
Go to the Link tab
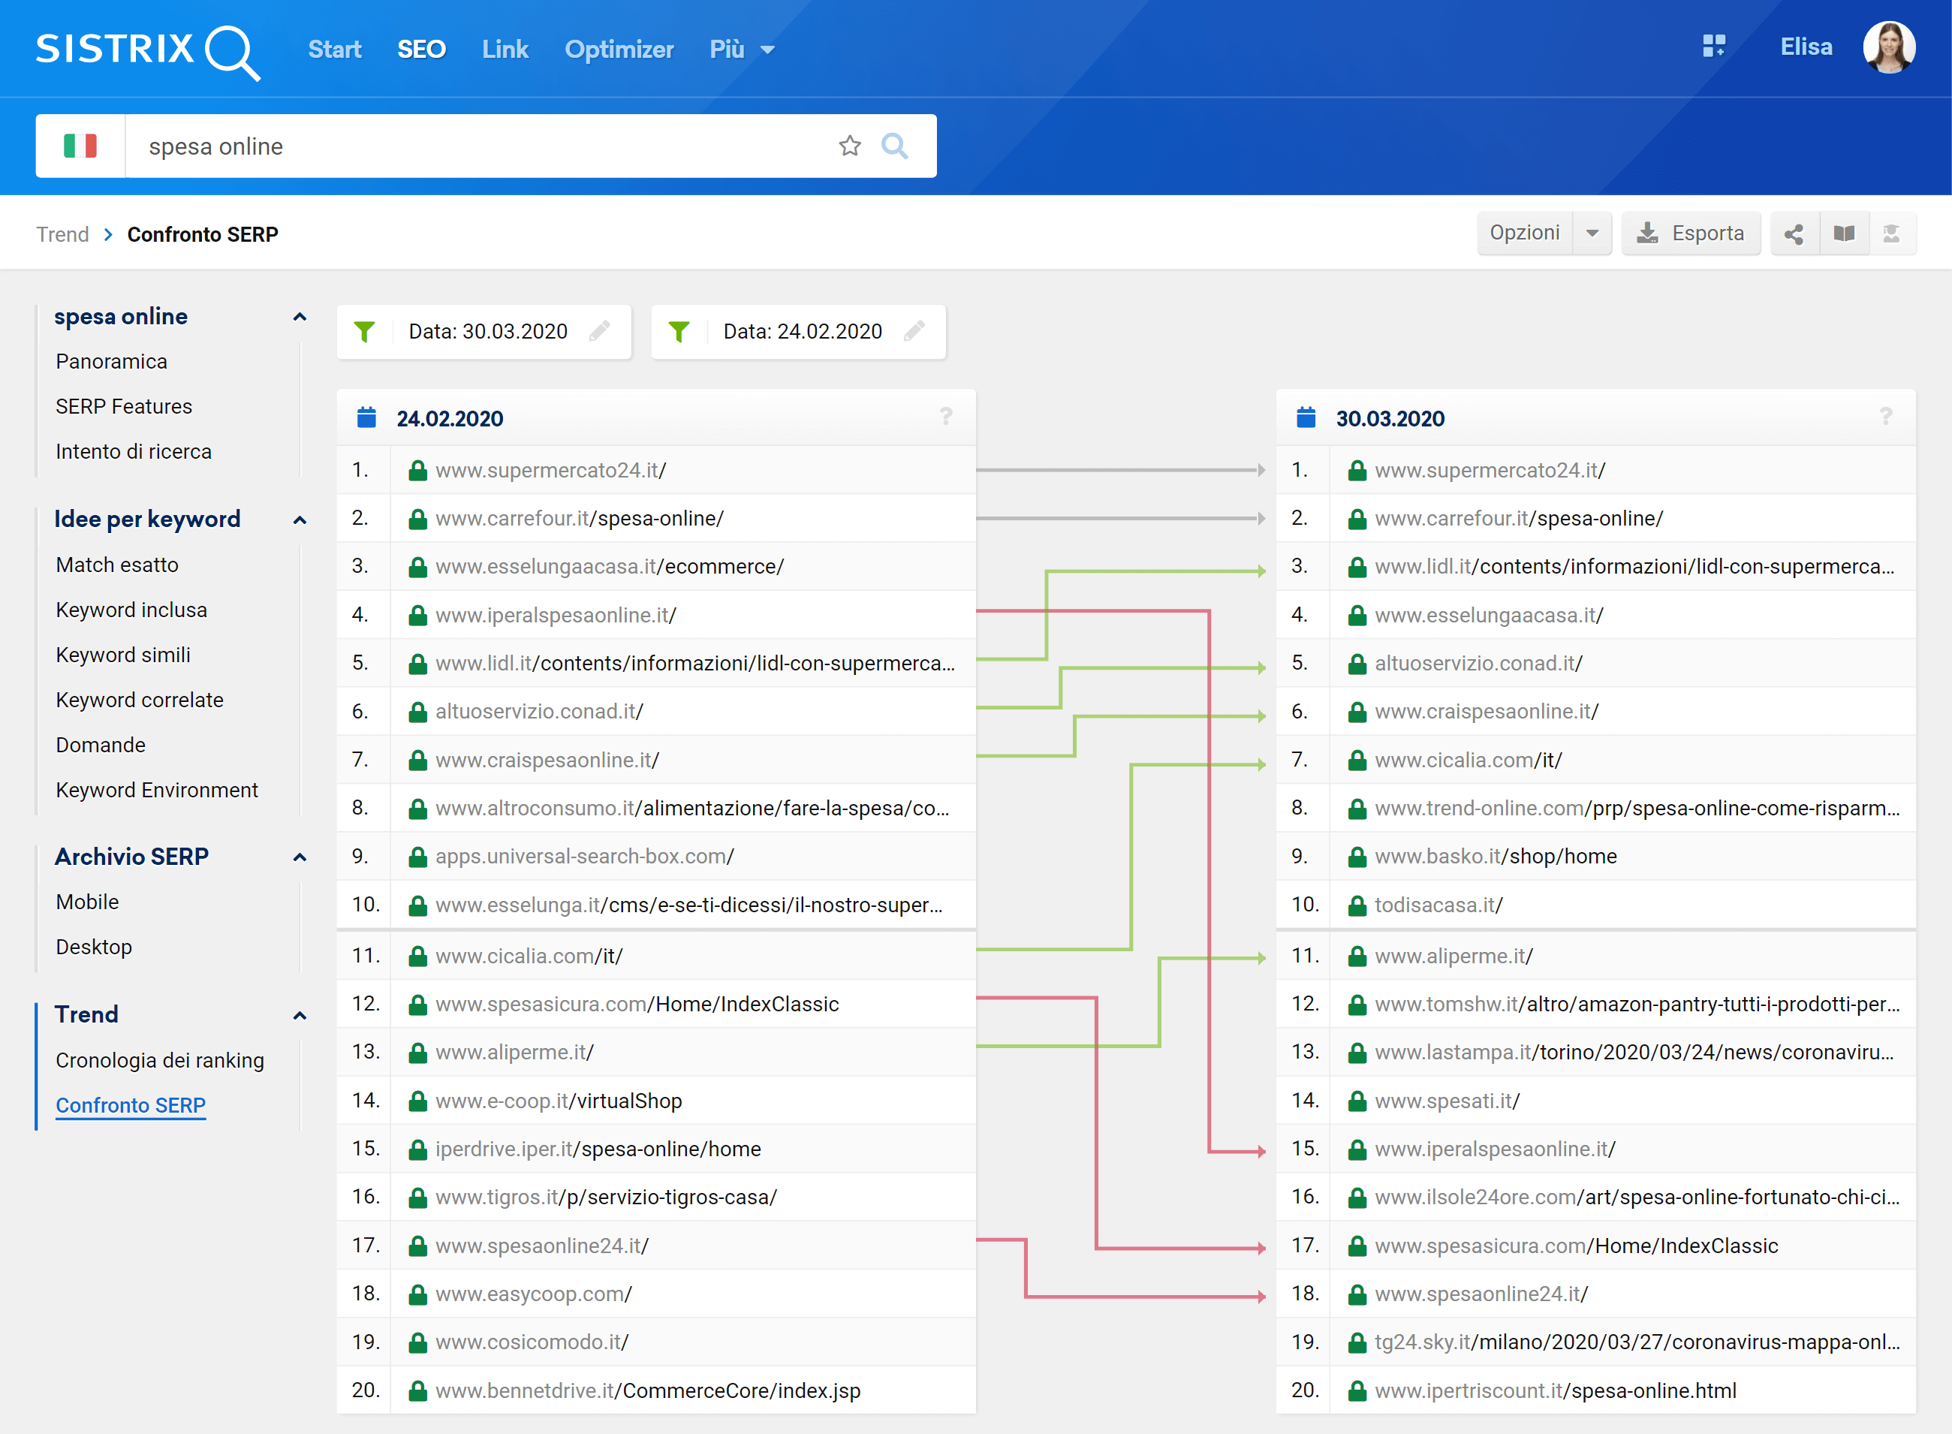pyautogui.click(x=505, y=50)
